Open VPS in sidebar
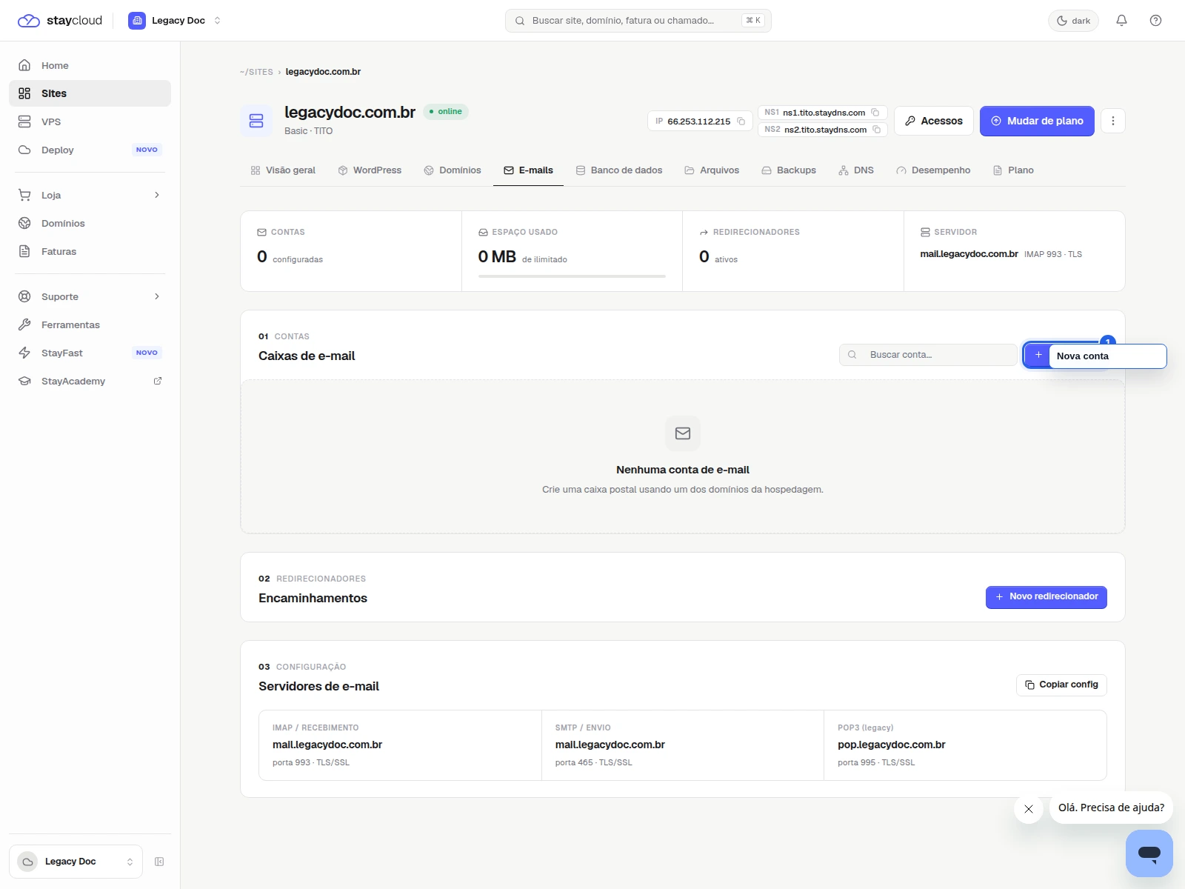This screenshot has height=889, width=1185. point(90,121)
